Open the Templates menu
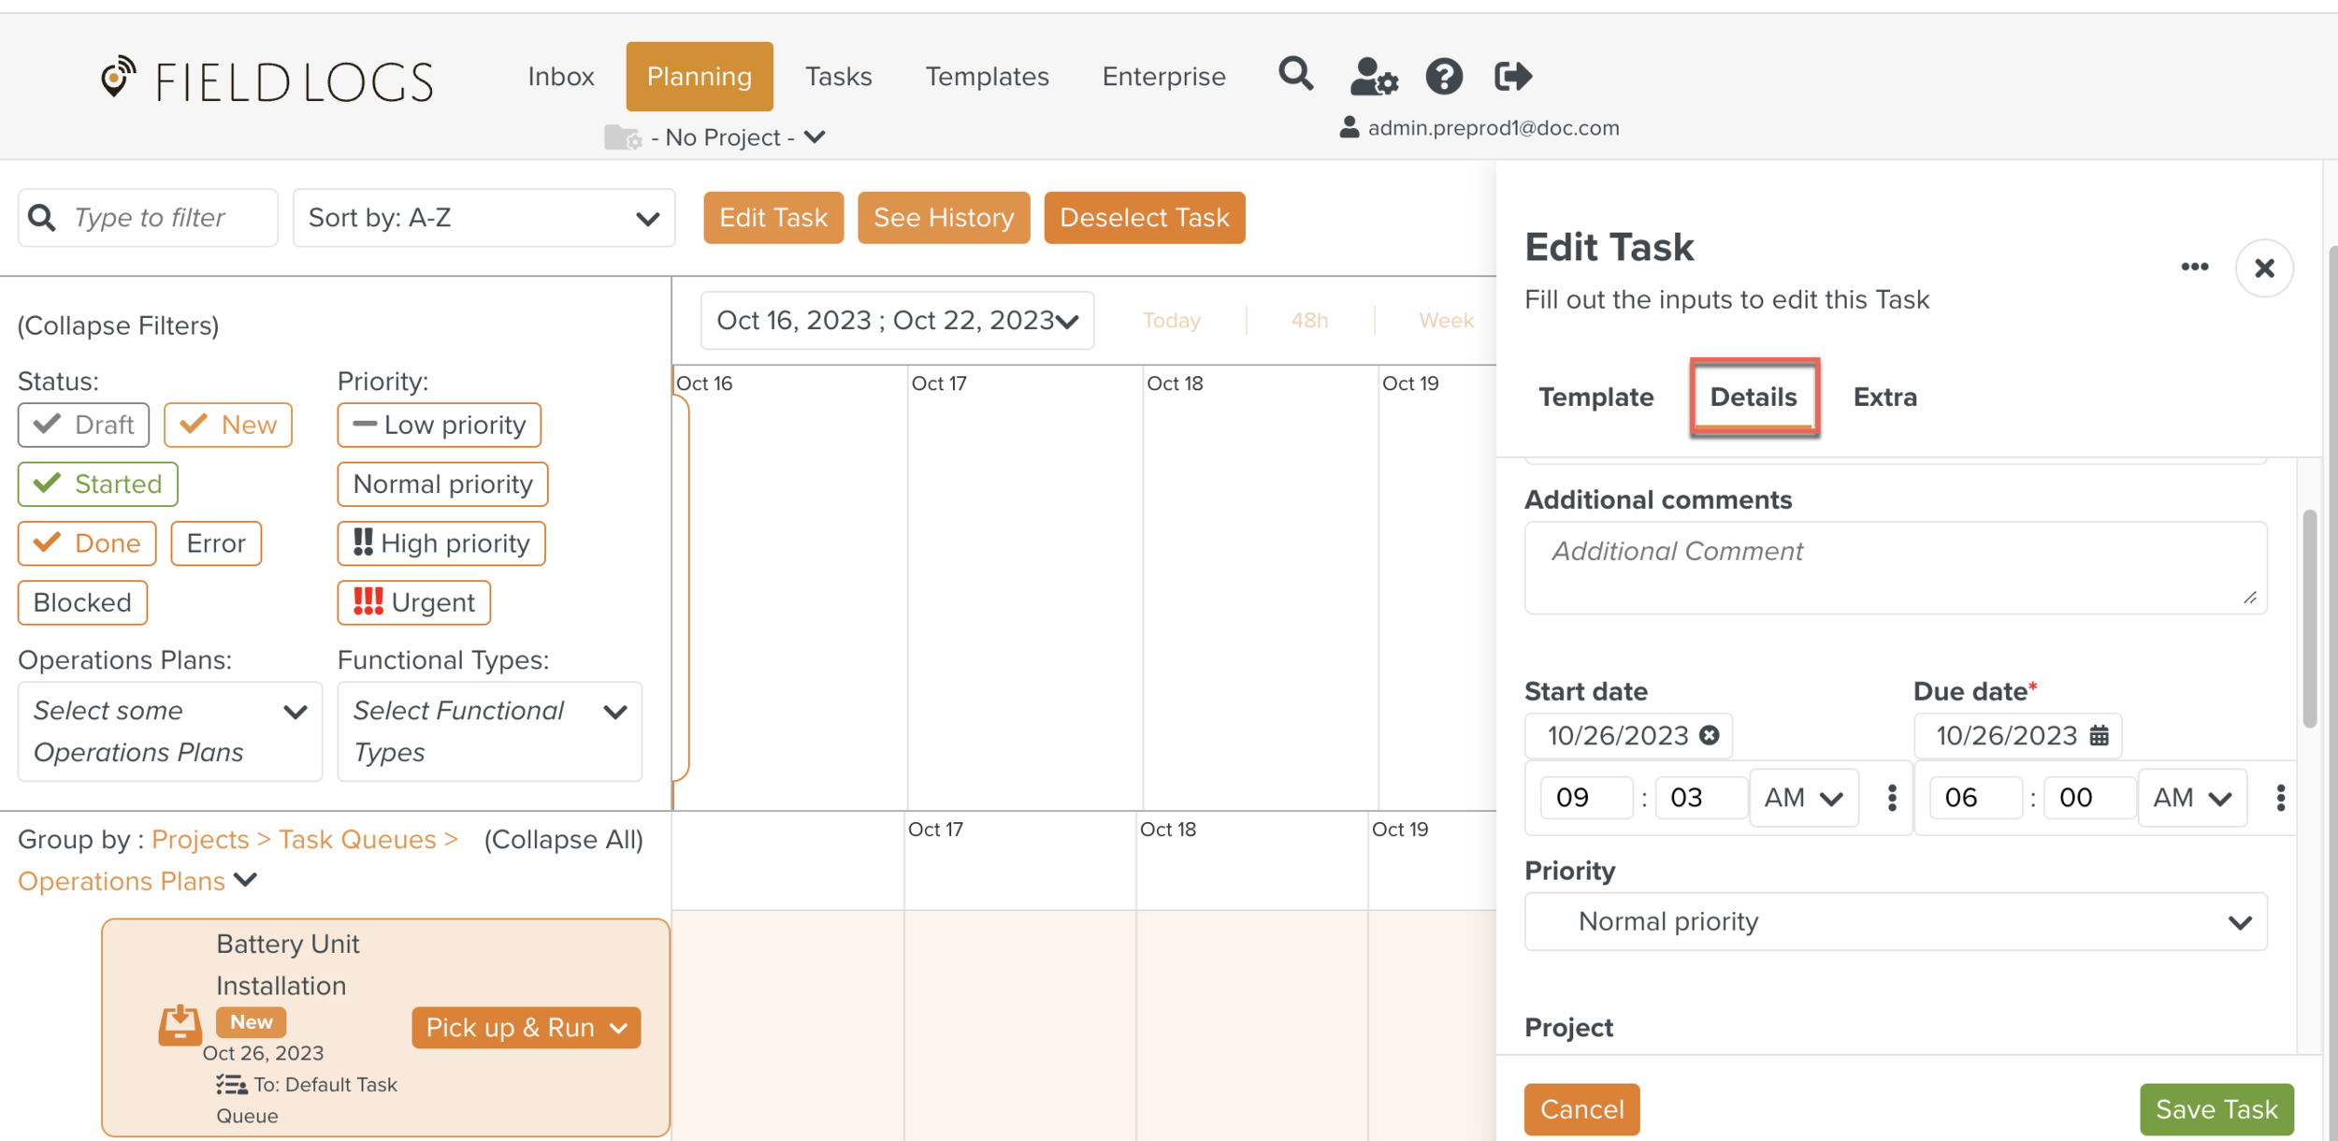The height and width of the screenshot is (1141, 2338). click(987, 77)
